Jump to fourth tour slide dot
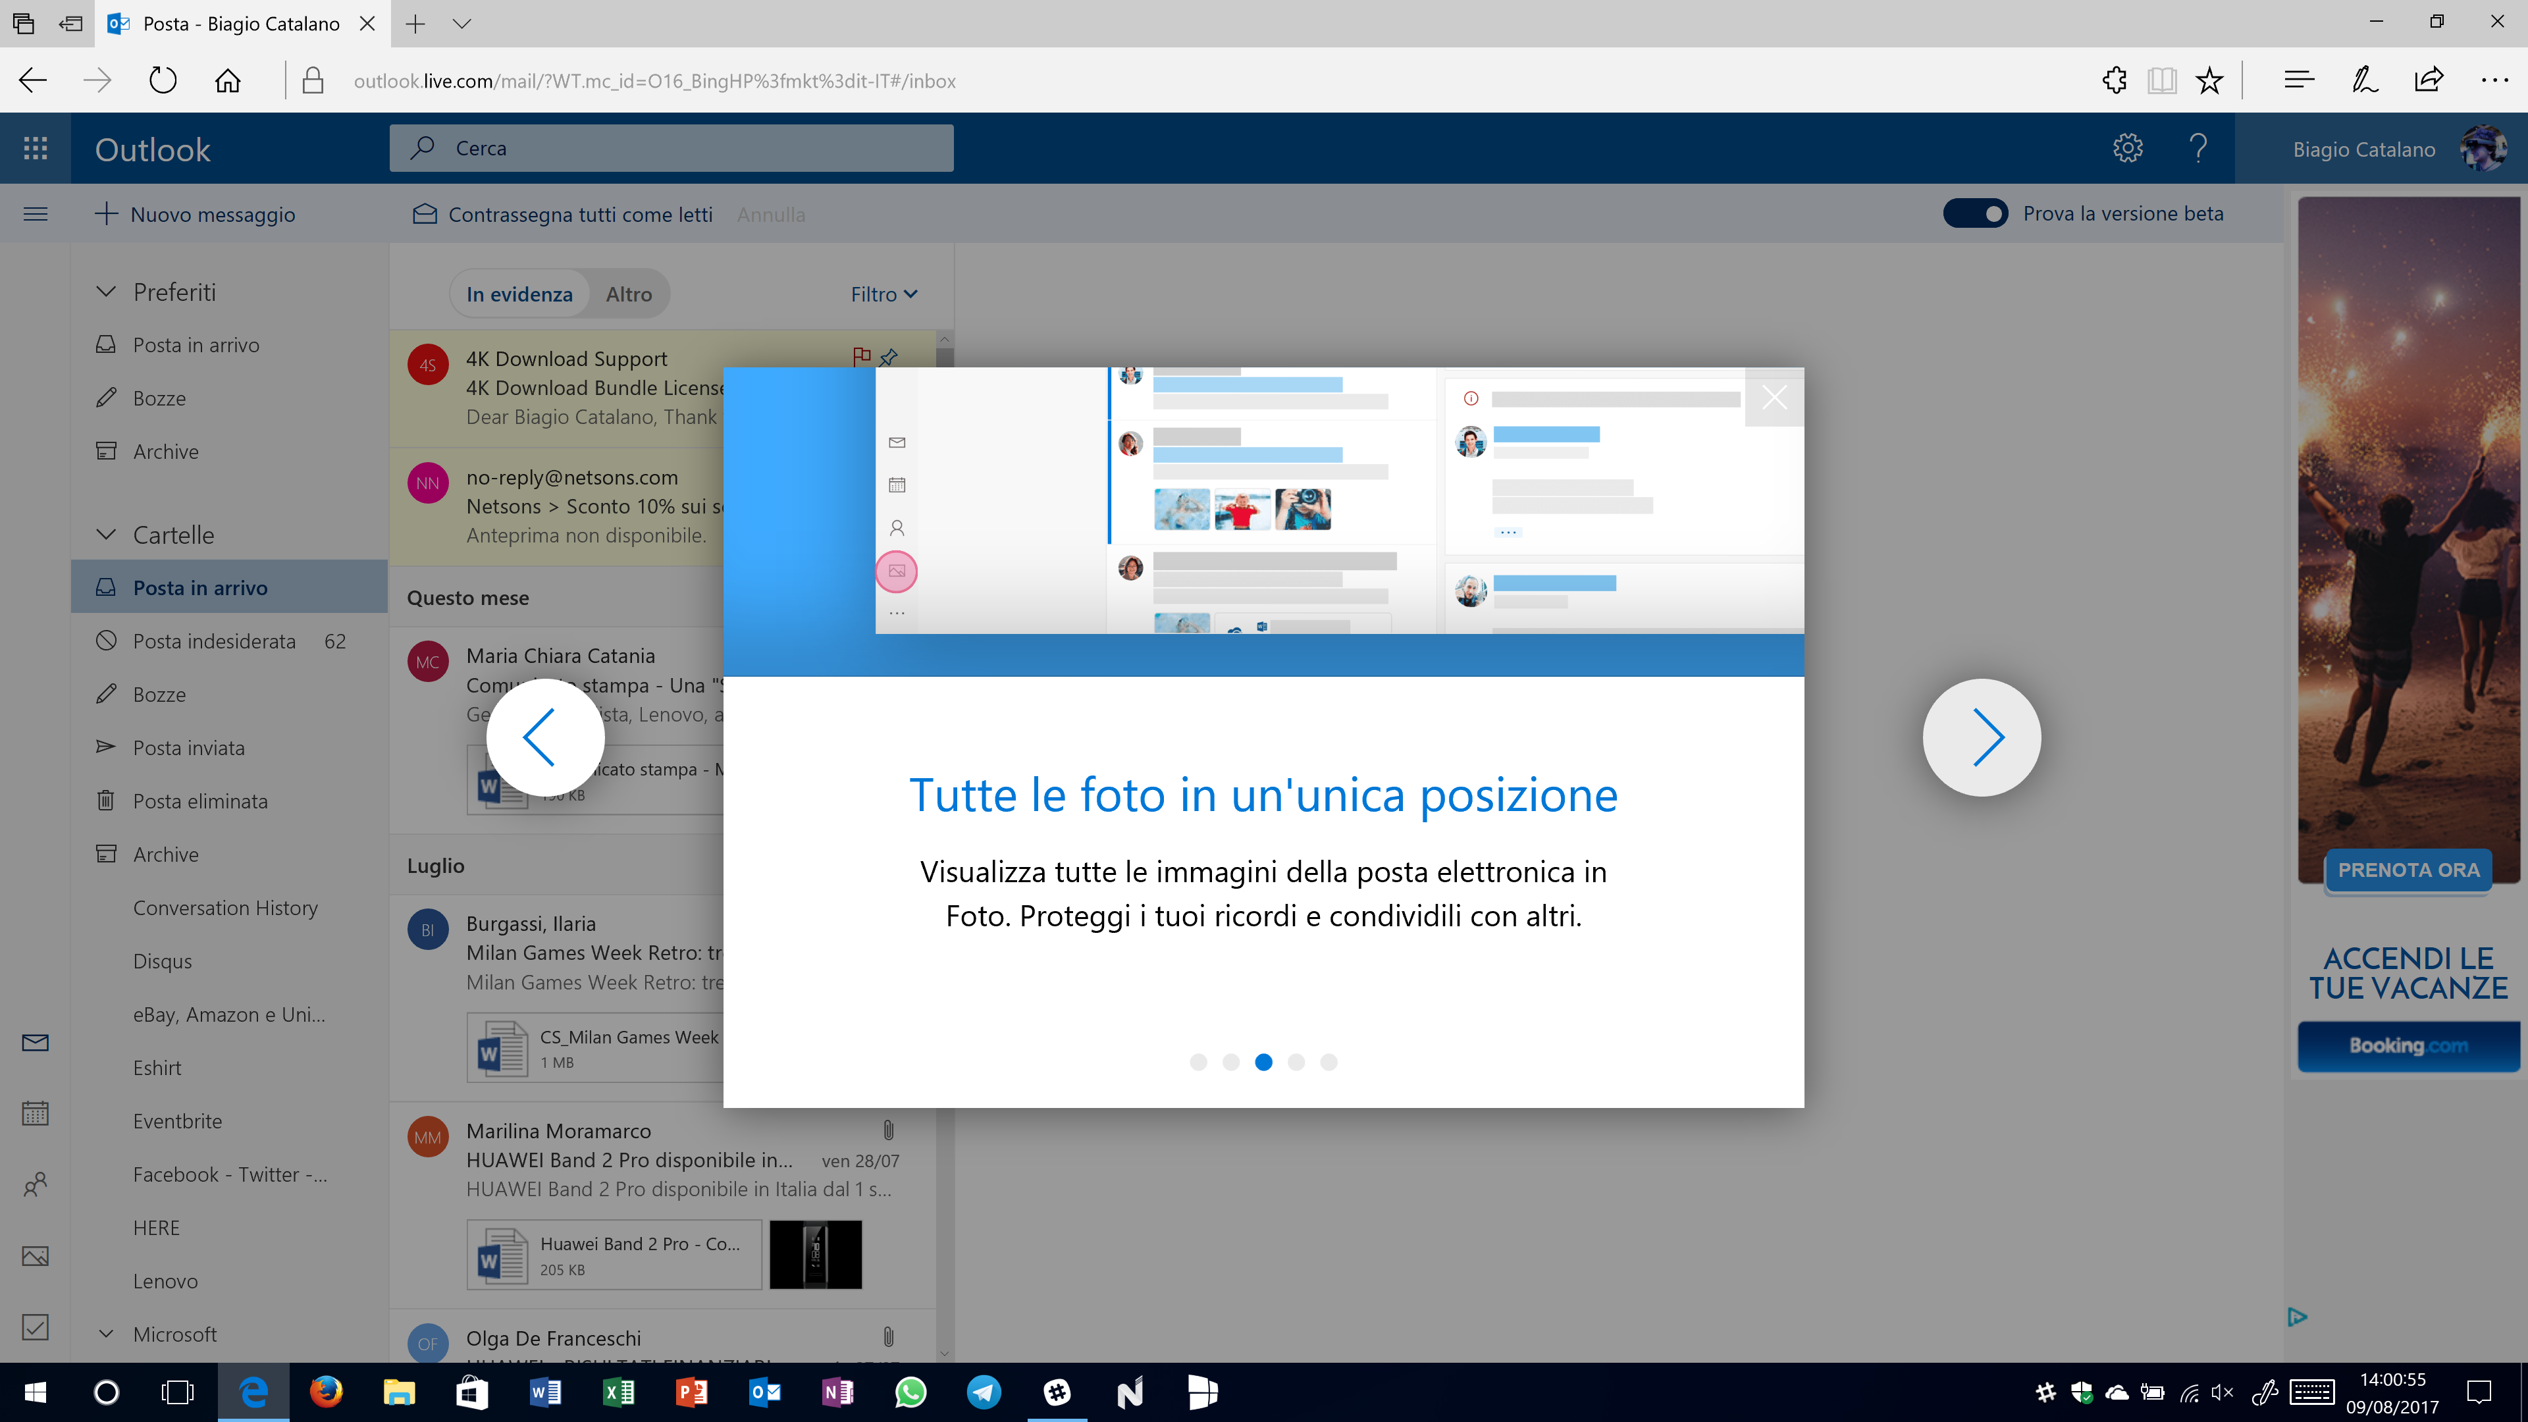The image size is (2528, 1422). coord(1296,1062)
